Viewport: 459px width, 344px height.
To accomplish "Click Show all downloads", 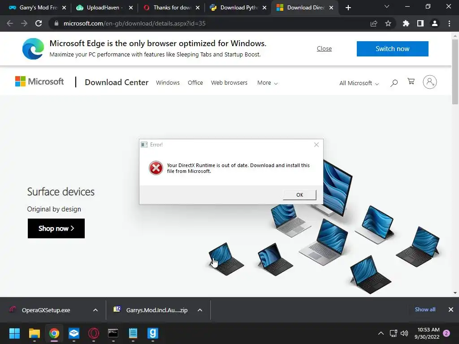I will [x=425, y=310].
